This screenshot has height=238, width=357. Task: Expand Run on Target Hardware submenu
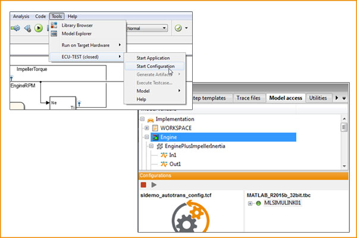87,45
